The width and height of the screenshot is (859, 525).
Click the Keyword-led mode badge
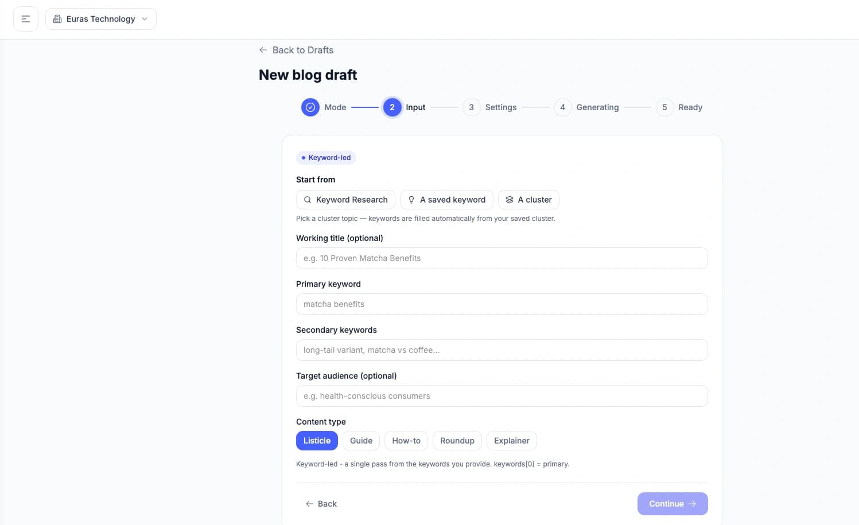point(326,158)
